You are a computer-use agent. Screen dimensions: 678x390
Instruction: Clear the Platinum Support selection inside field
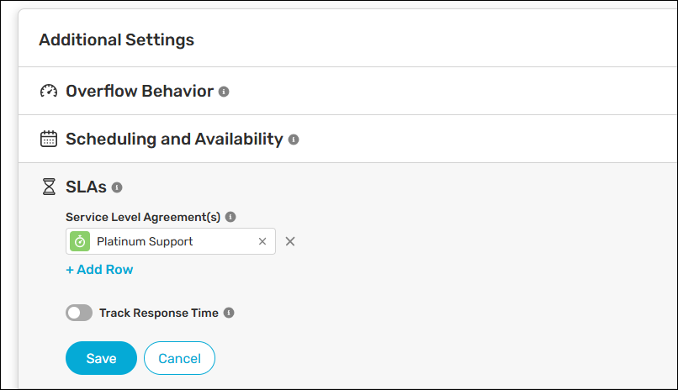(x=262, y=241)
